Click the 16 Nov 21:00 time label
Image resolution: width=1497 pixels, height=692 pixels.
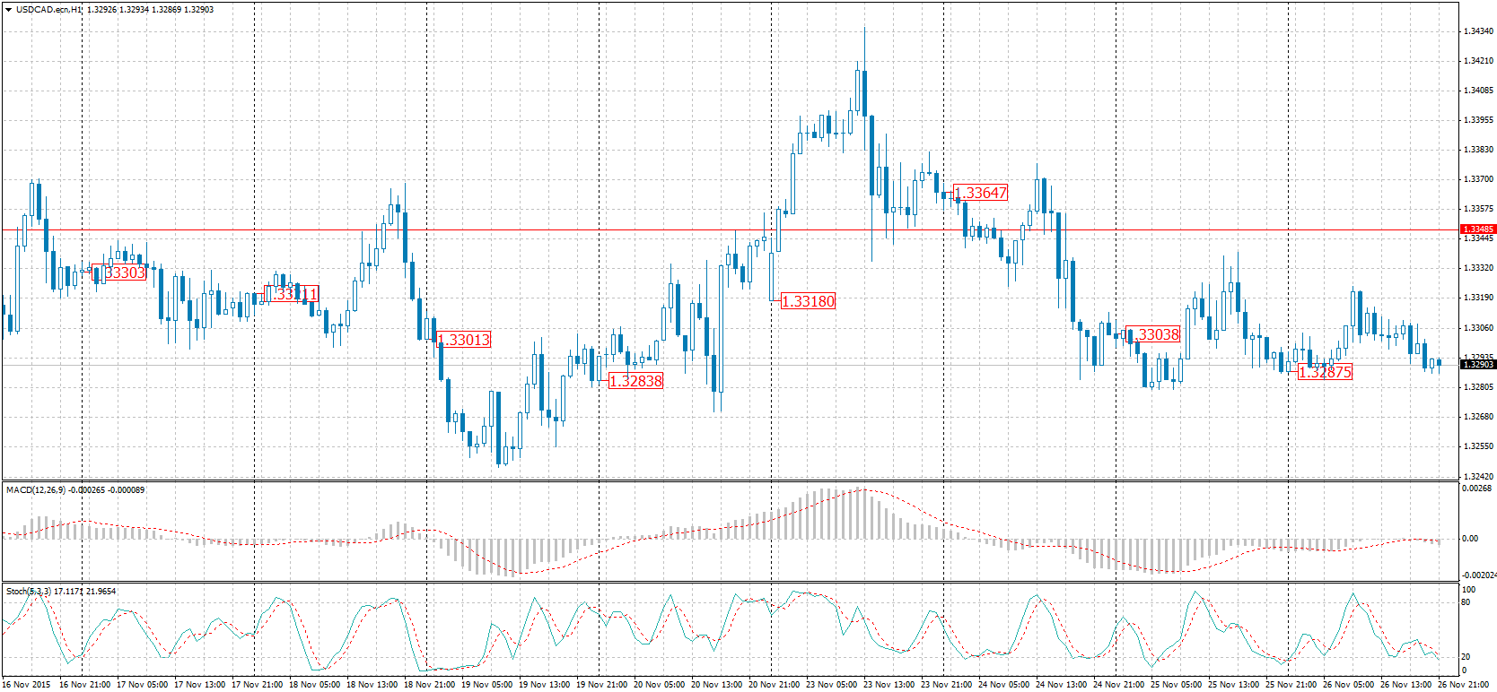tap(84, 685)
